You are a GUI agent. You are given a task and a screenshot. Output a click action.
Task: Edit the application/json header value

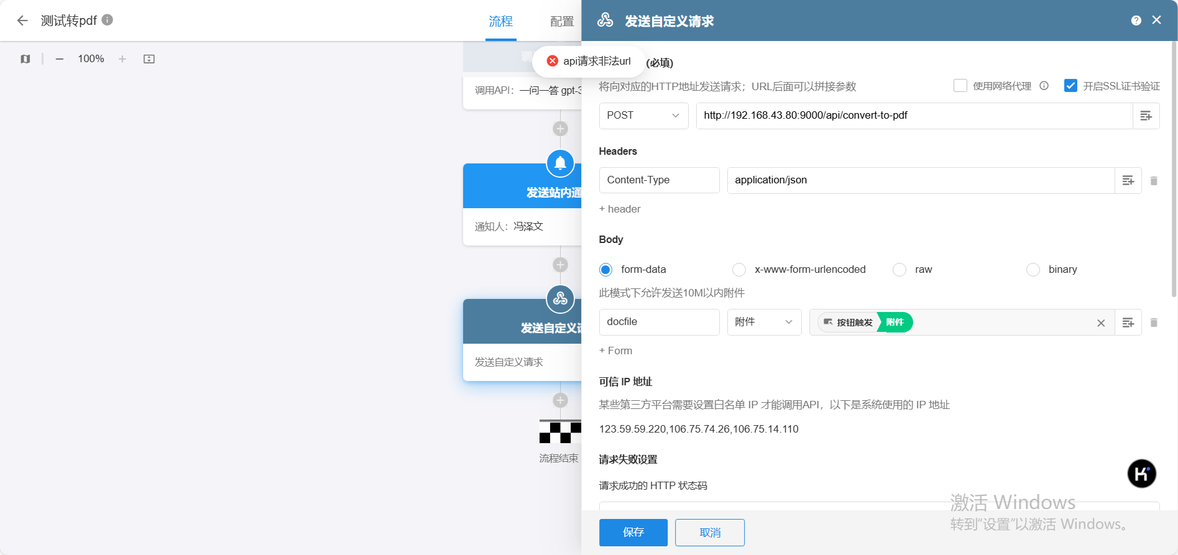(x=921, y=180)
